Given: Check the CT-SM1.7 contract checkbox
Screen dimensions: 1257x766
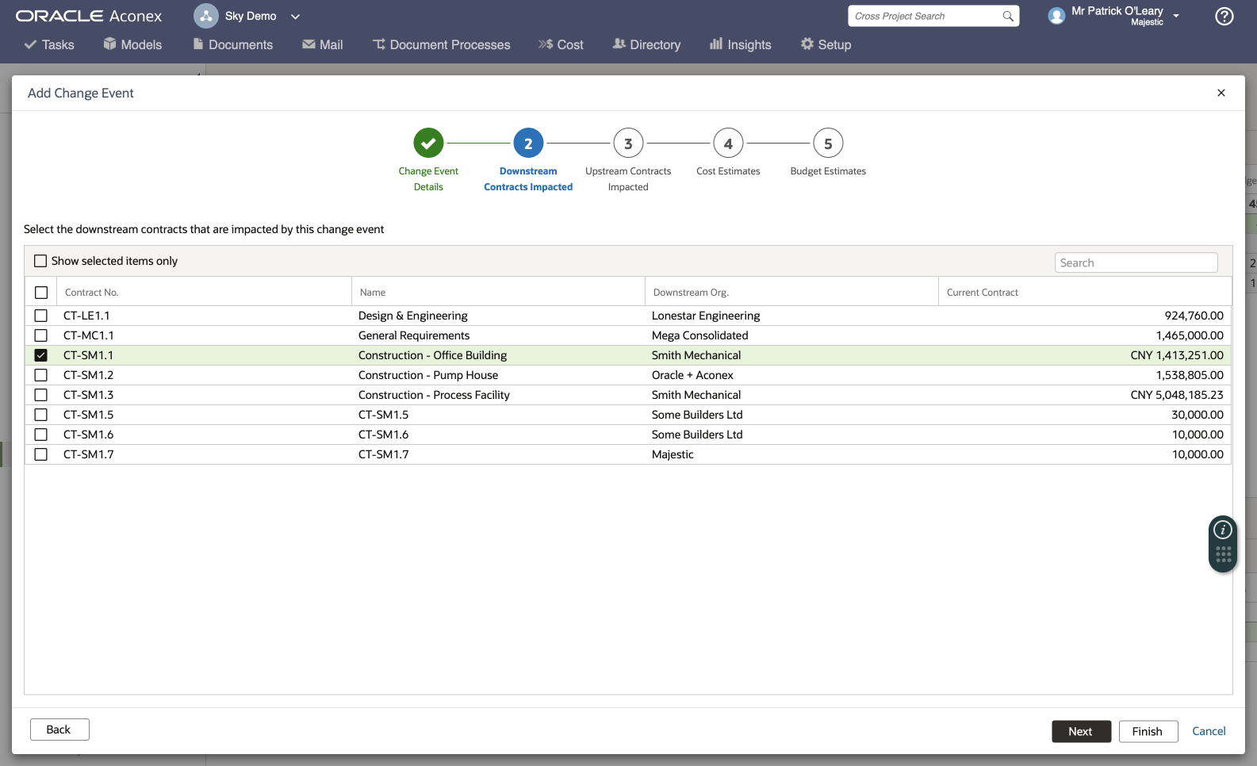Looking at the screenshot, I should point(41,454).
